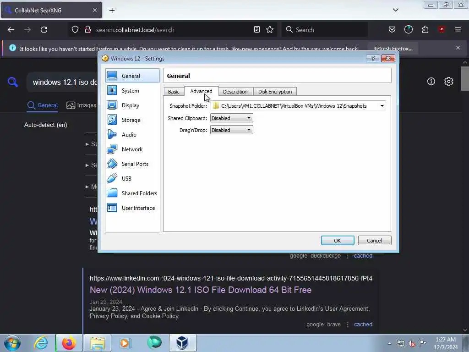Click the insecure connection lock icon
Viewport: 469px width, 352px height.
click(x=88, y=29)
